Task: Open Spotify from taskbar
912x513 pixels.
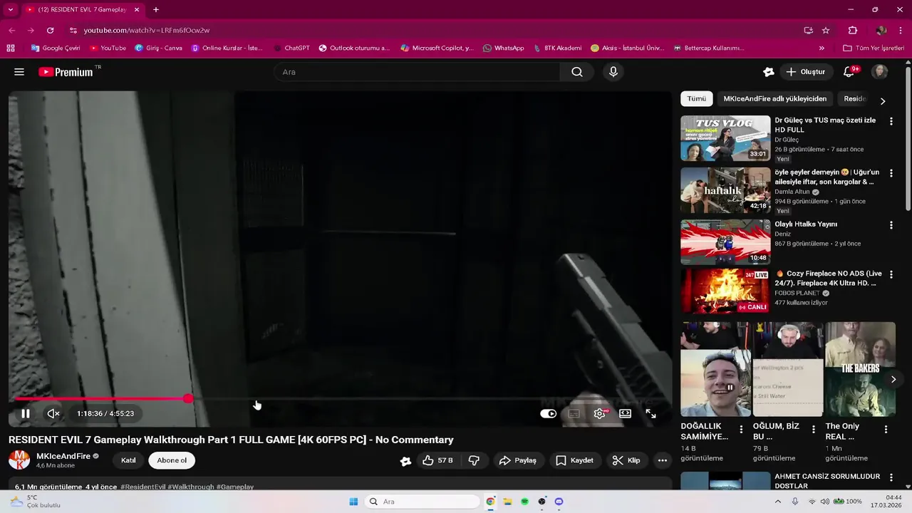Action: click(x=524, y=502)
